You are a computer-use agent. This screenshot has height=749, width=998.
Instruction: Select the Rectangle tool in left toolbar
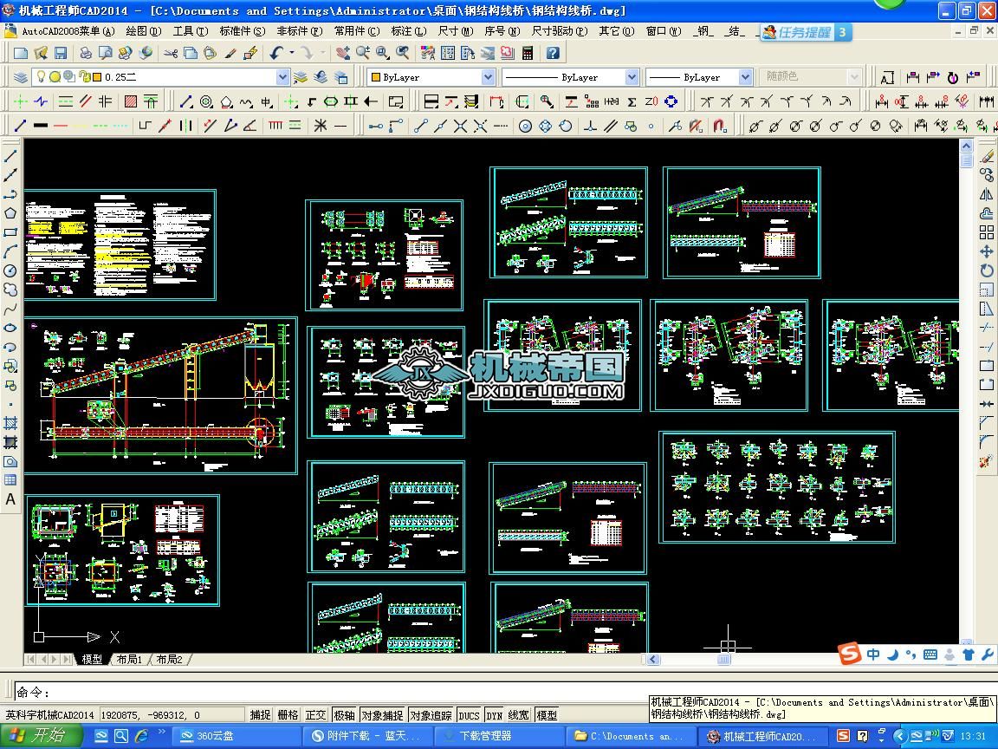(x=10, y=231)
